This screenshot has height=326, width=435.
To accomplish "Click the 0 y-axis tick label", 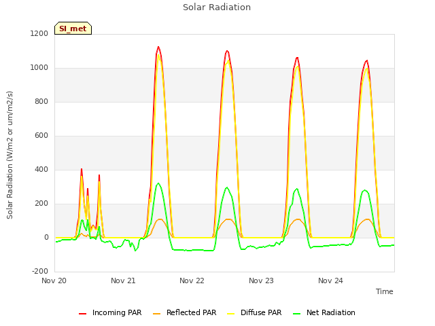I will pyautogui.click(x=46, y=238).
